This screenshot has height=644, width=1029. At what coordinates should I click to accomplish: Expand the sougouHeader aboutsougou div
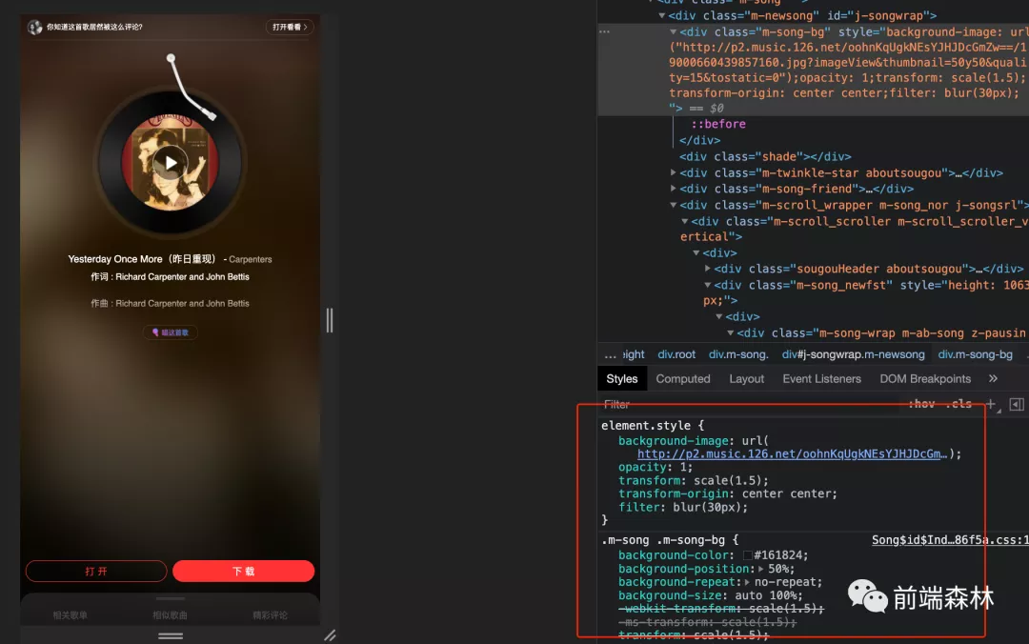707,269
